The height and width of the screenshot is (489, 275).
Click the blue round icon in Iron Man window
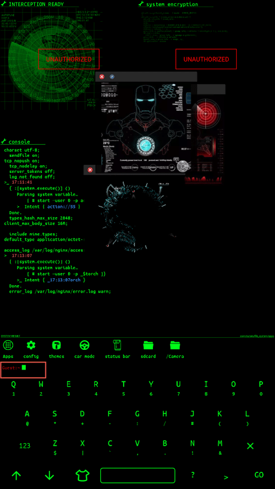click(x=112, y=76)
